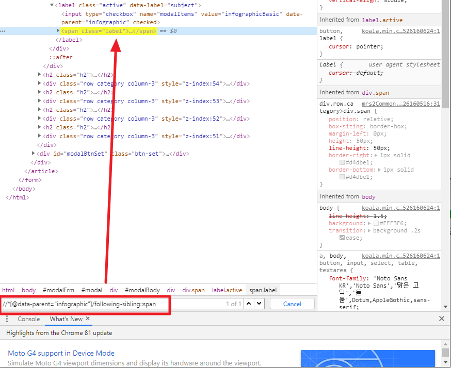
Task: Open the ease timing function editor icon
Action: click(x=342, y=238)
